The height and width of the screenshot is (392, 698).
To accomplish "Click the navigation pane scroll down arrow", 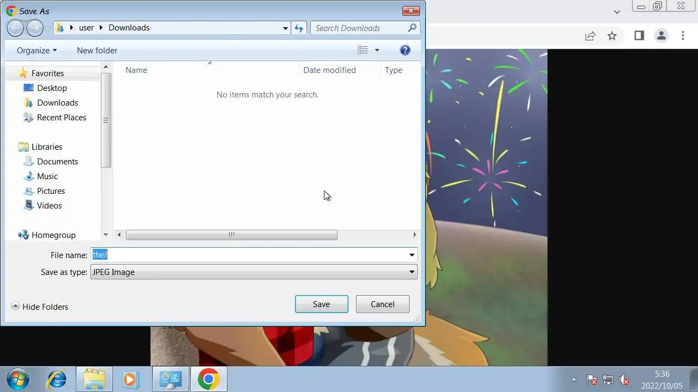I will 106,235.
